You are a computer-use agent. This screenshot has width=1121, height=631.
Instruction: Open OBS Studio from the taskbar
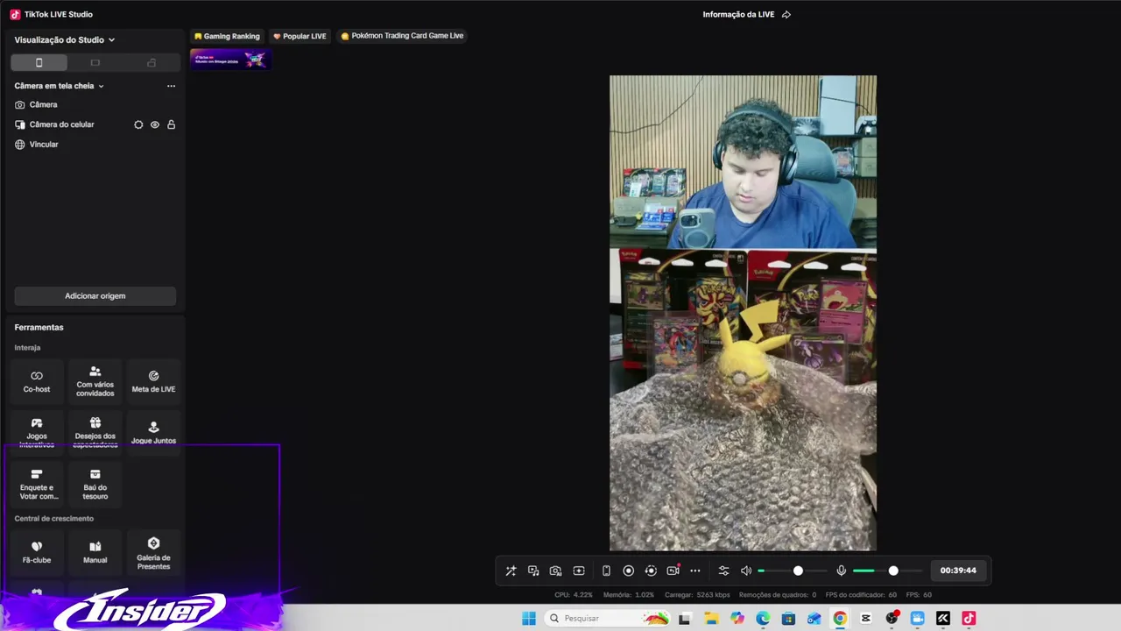click(892, 619)
